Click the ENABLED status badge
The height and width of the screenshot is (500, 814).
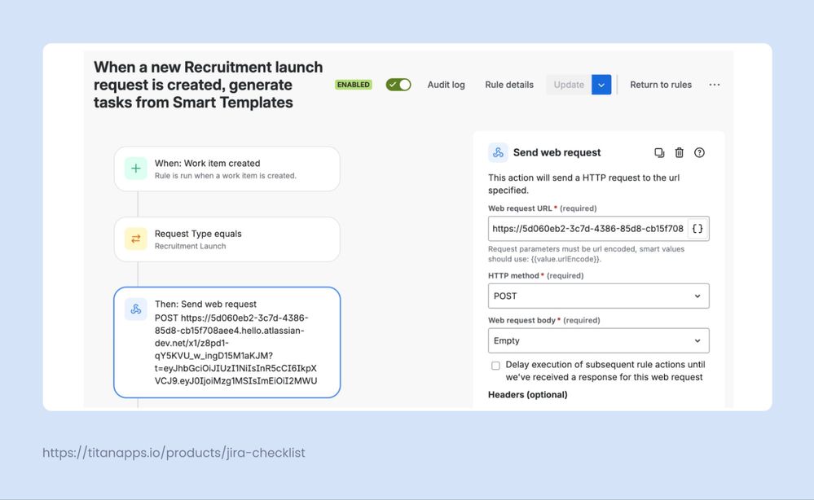click(352, 84)
